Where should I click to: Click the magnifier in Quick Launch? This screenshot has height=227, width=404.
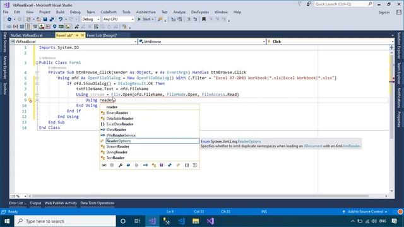click(x=370, y=4)
